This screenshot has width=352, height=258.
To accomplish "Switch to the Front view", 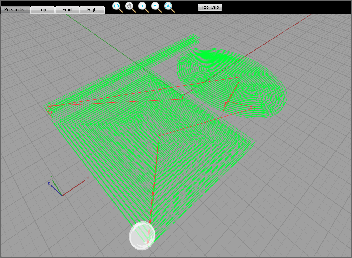I will (67, 9).
